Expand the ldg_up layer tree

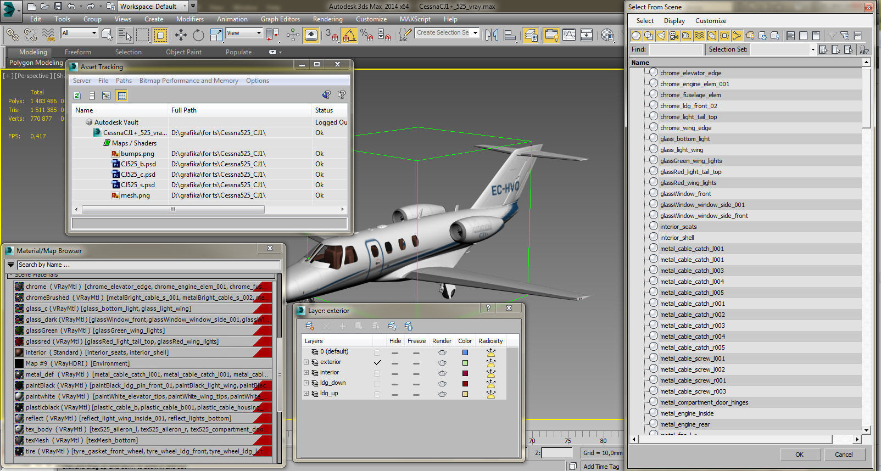pos(306,394)
